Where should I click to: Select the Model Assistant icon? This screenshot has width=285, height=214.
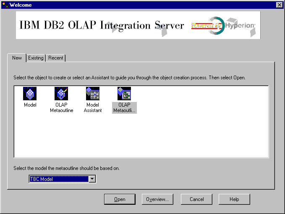(x=93, y=94)
